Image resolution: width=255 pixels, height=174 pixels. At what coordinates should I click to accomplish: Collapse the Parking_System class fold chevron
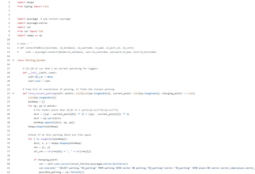pyautogui.click(x=13, y=60)
